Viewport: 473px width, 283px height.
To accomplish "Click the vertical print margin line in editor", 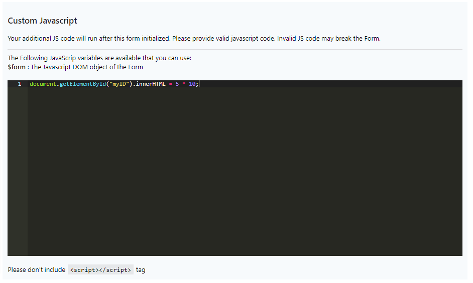I will 295,171.
